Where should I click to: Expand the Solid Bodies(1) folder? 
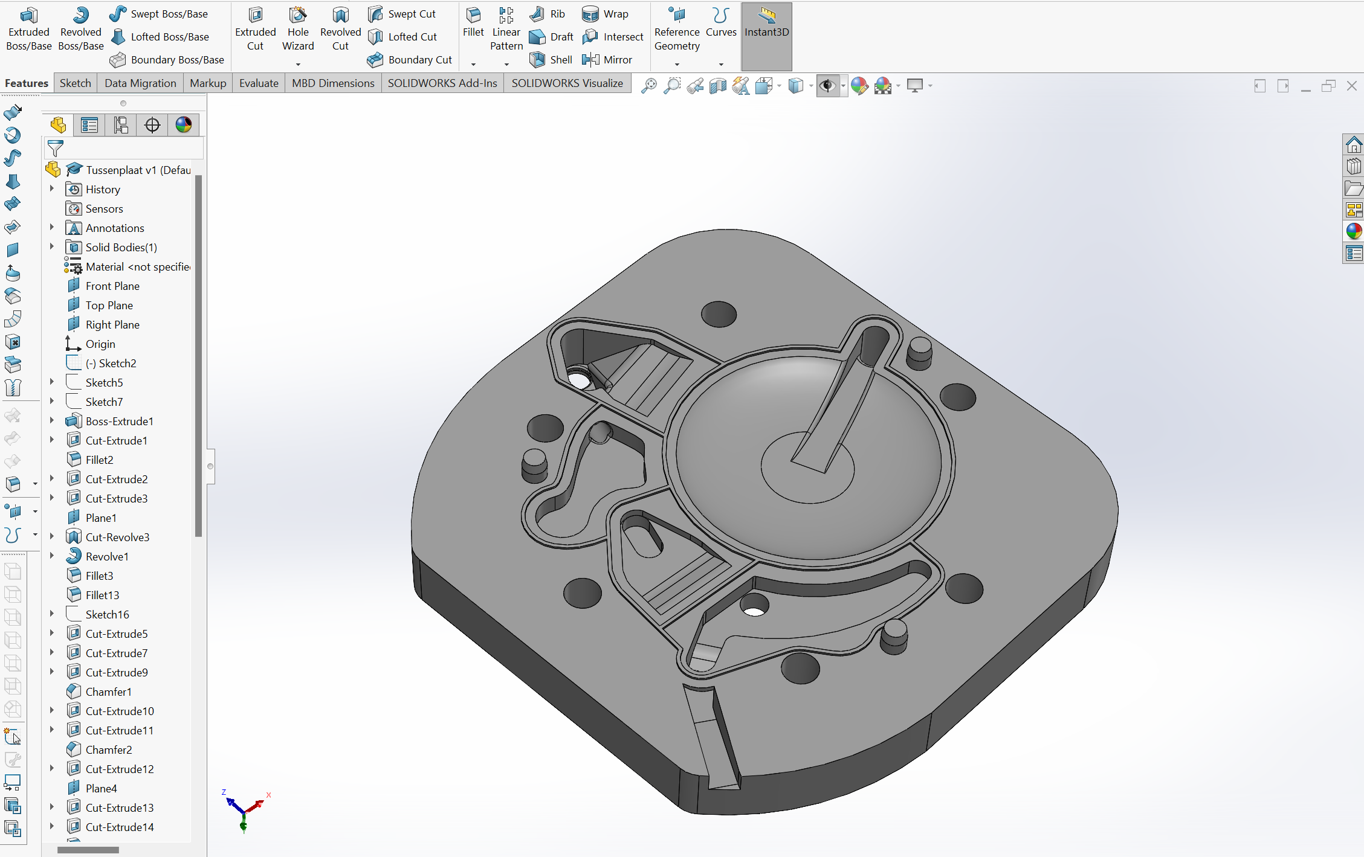(x=52, y=247)
